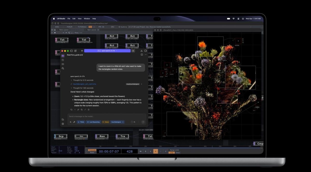Select the Ren node in the network

pos(102,136)
